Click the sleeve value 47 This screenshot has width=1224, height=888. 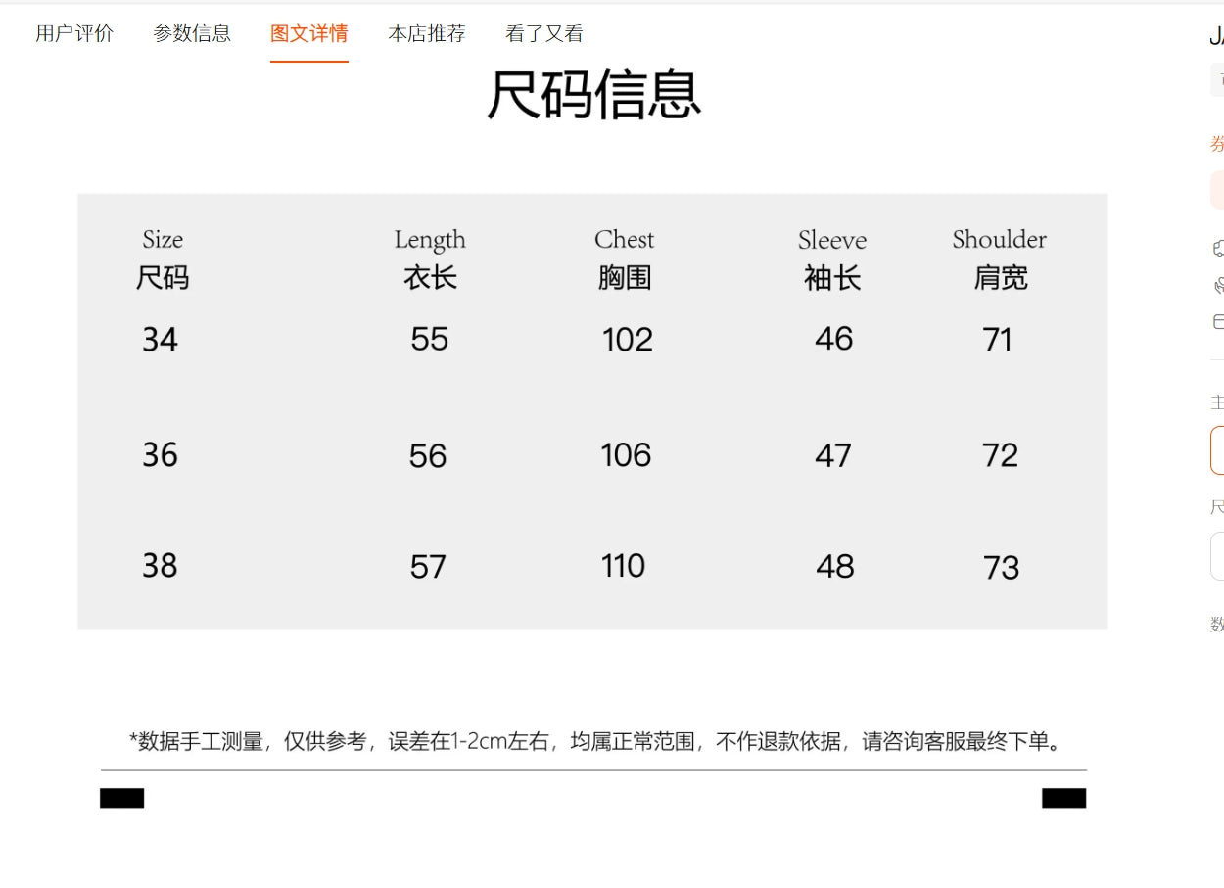tap(833, 455)
